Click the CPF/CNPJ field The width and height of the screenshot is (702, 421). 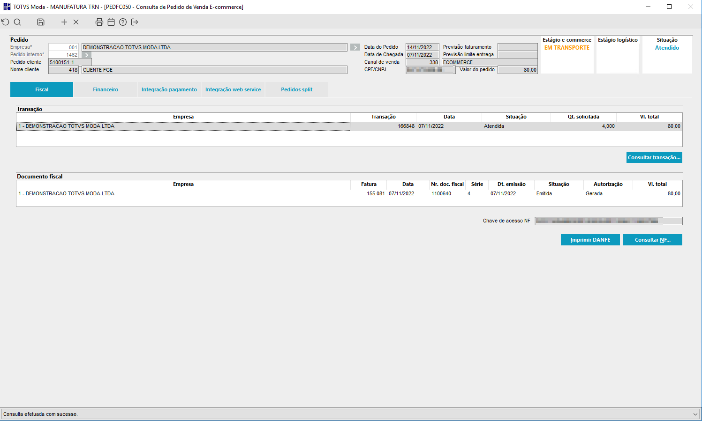[x=430, y=70]
